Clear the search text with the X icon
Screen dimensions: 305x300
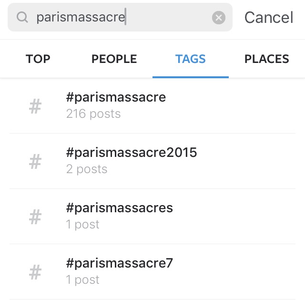pyautogui.click(x=218, y=18)
